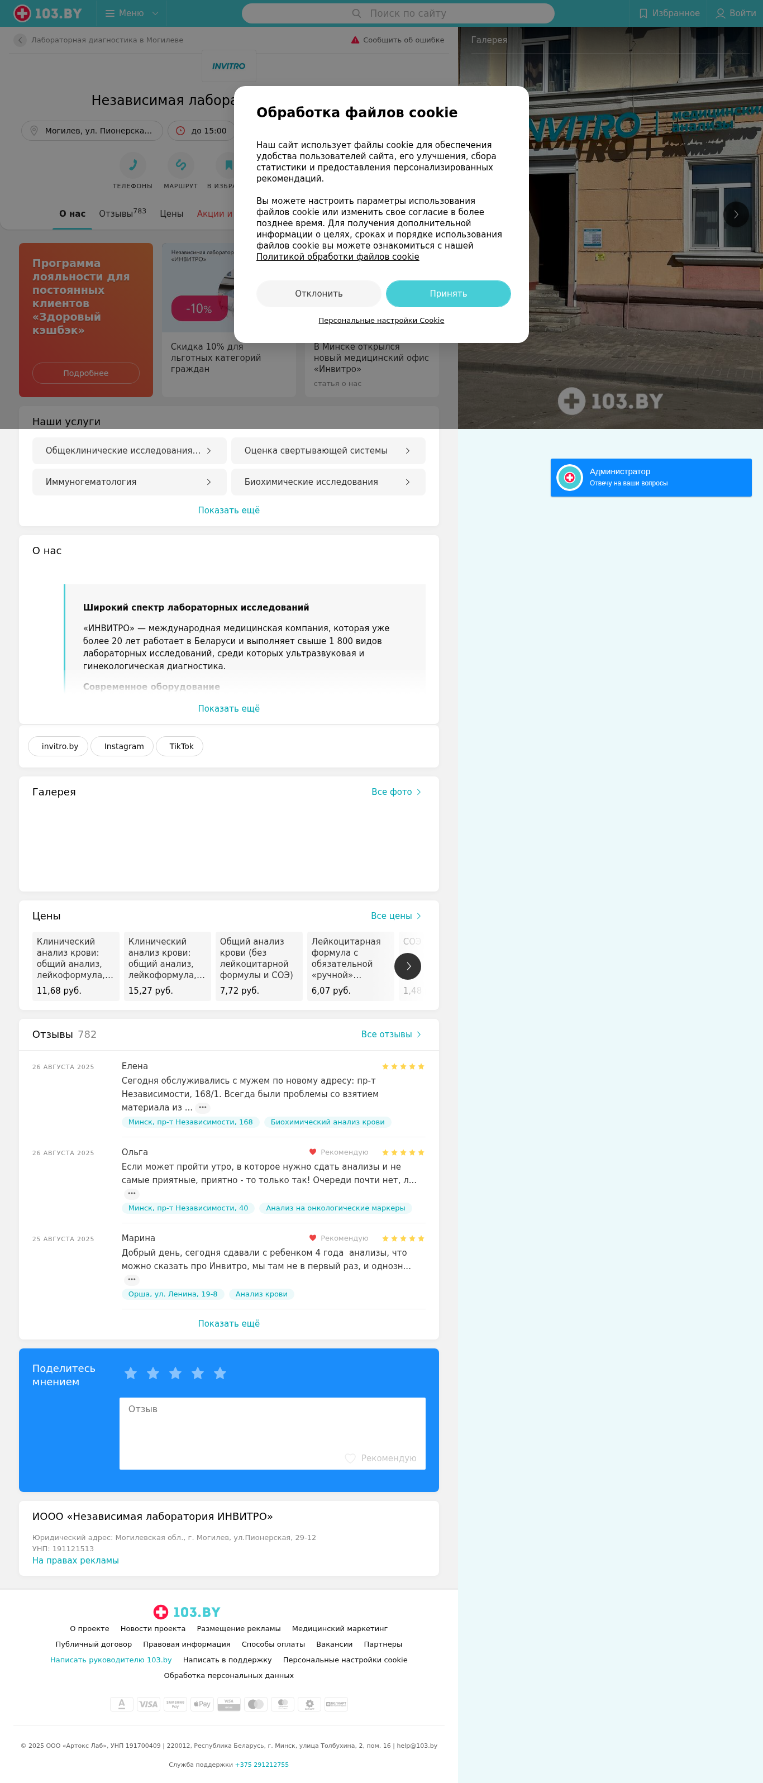
Task: Expand Биохимические исследования service
Action: [328, 481]
